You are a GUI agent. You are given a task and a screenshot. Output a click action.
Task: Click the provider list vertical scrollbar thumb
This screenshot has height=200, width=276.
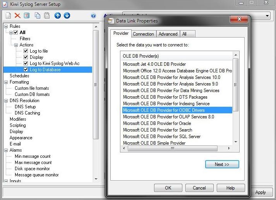pyautogui.click(x=236, y=85)
